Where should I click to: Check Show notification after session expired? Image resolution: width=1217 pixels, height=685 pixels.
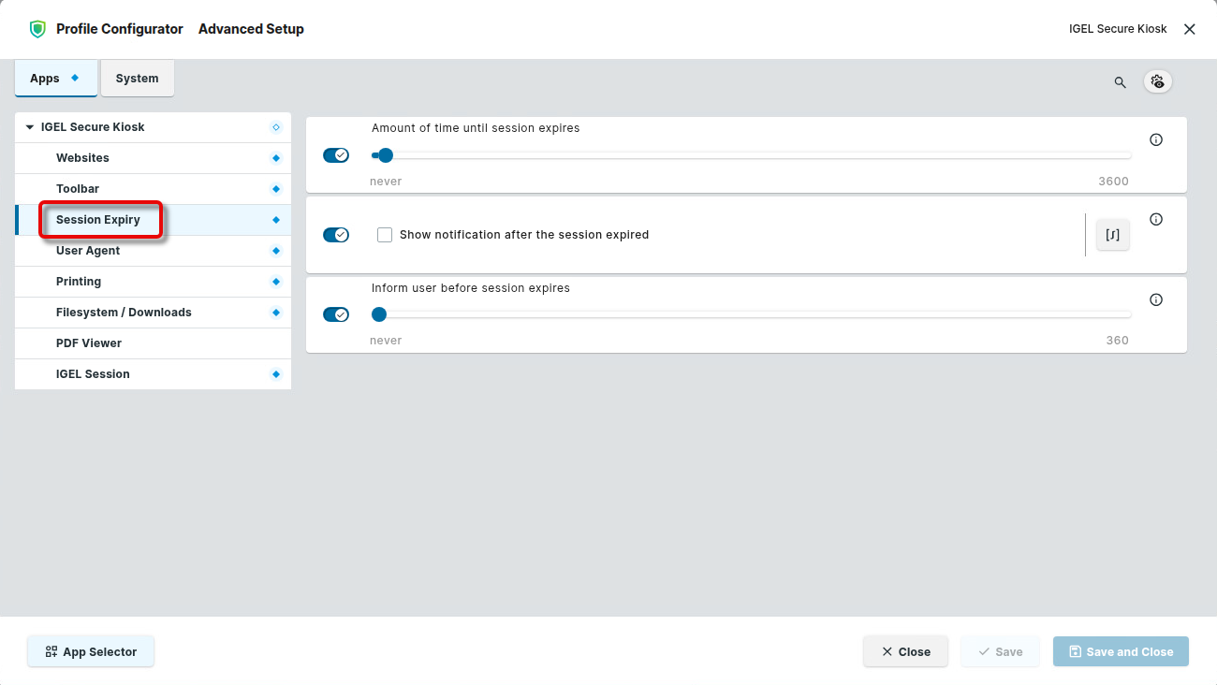(385, 235)
